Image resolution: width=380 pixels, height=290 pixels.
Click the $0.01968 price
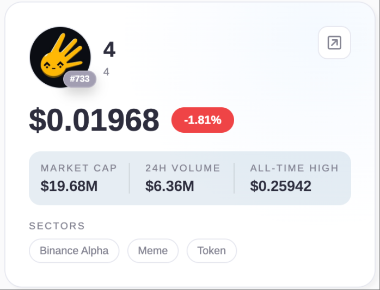point(94,120)
